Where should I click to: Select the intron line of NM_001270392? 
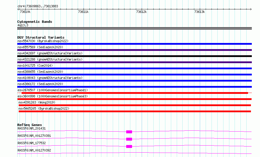coord(134,153)
